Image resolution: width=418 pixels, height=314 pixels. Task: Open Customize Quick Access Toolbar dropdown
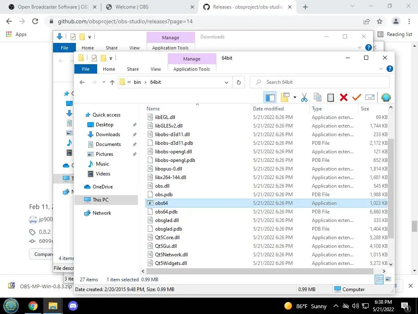click(111, 58)
